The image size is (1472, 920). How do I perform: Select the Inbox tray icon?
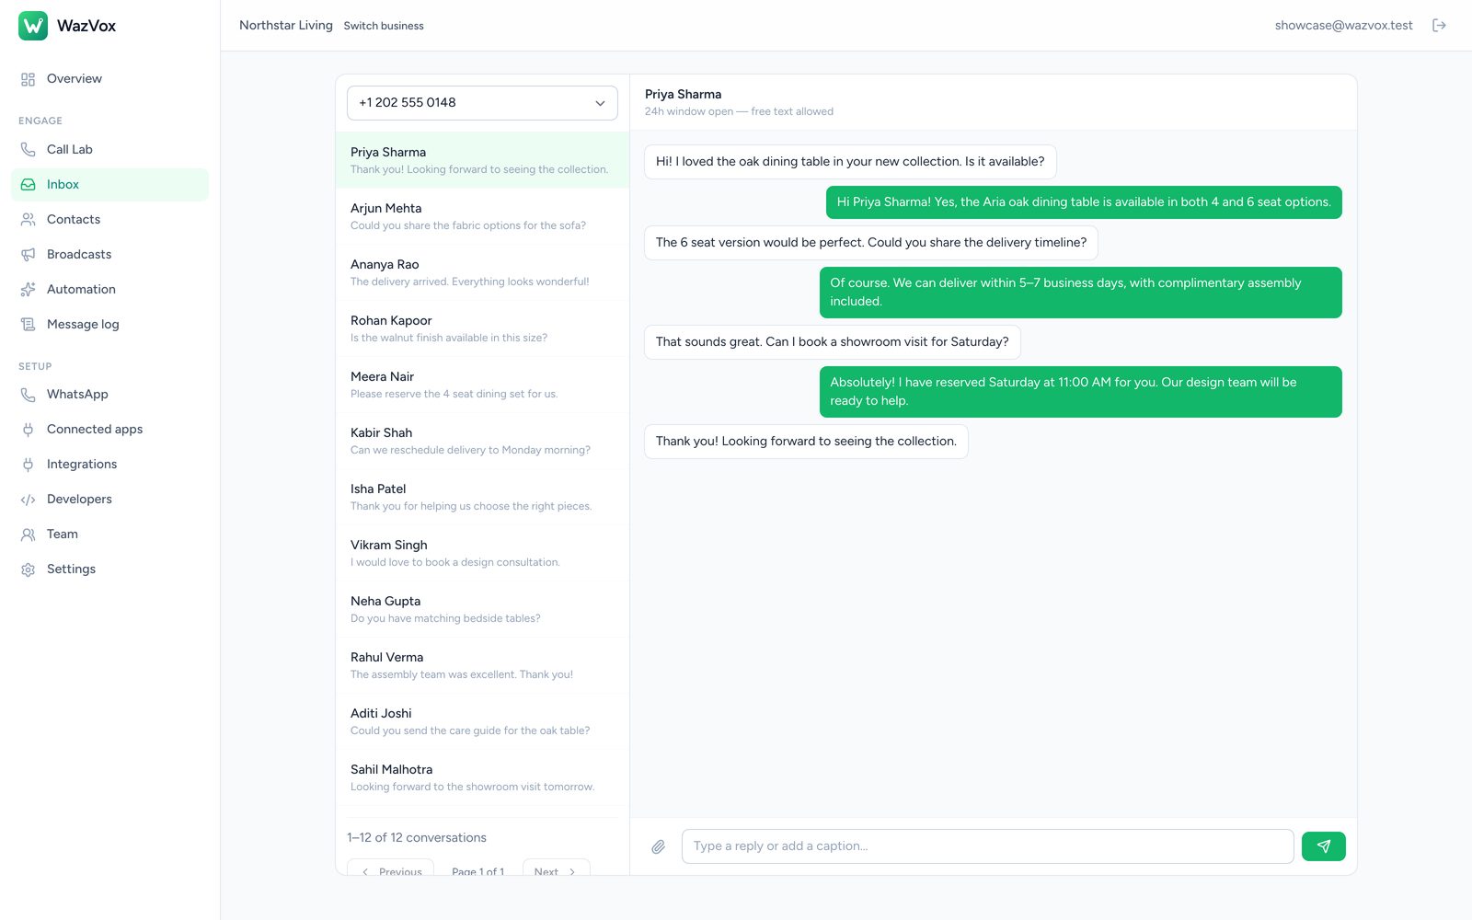pyautogui.click(x=29, y=184)
